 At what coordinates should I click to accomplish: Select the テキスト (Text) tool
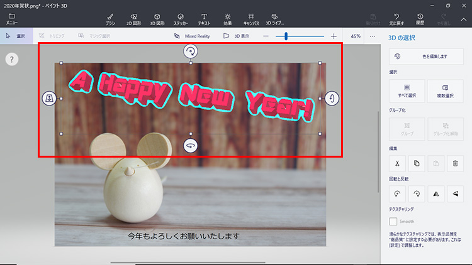pyautogui.click(x=204, y=18)
